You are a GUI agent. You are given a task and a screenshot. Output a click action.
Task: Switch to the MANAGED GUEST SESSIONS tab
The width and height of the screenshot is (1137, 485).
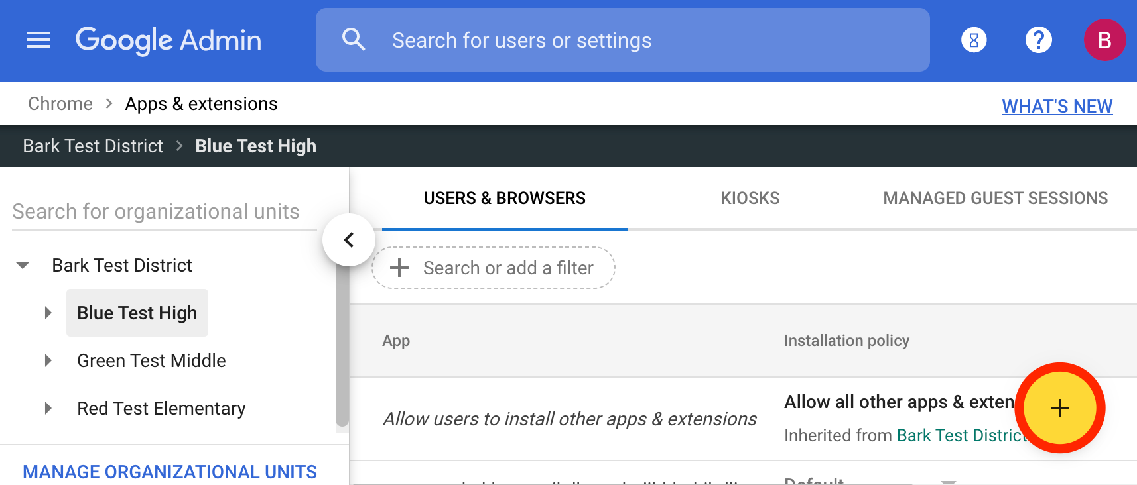[995, 197]
